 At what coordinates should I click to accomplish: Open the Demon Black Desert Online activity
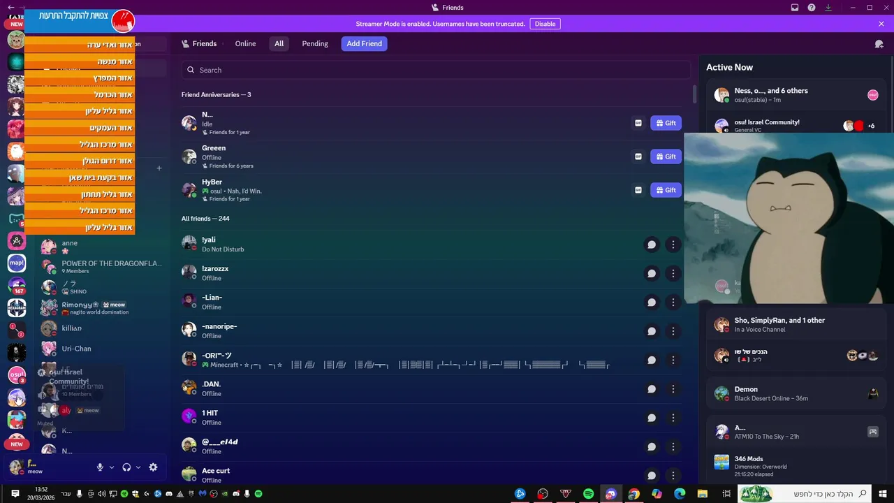point(796,394)
